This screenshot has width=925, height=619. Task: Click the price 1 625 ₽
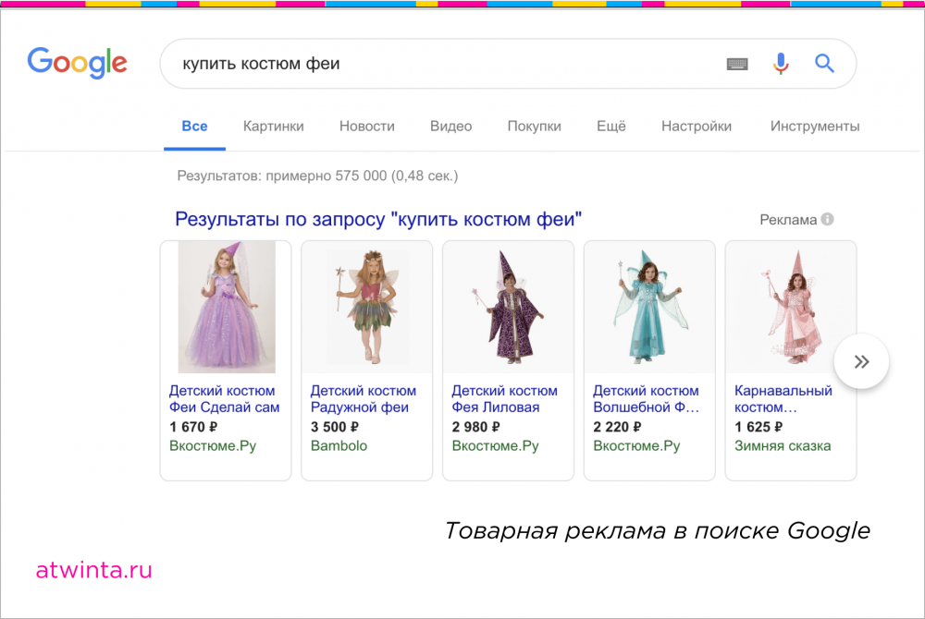coord(758,427)
